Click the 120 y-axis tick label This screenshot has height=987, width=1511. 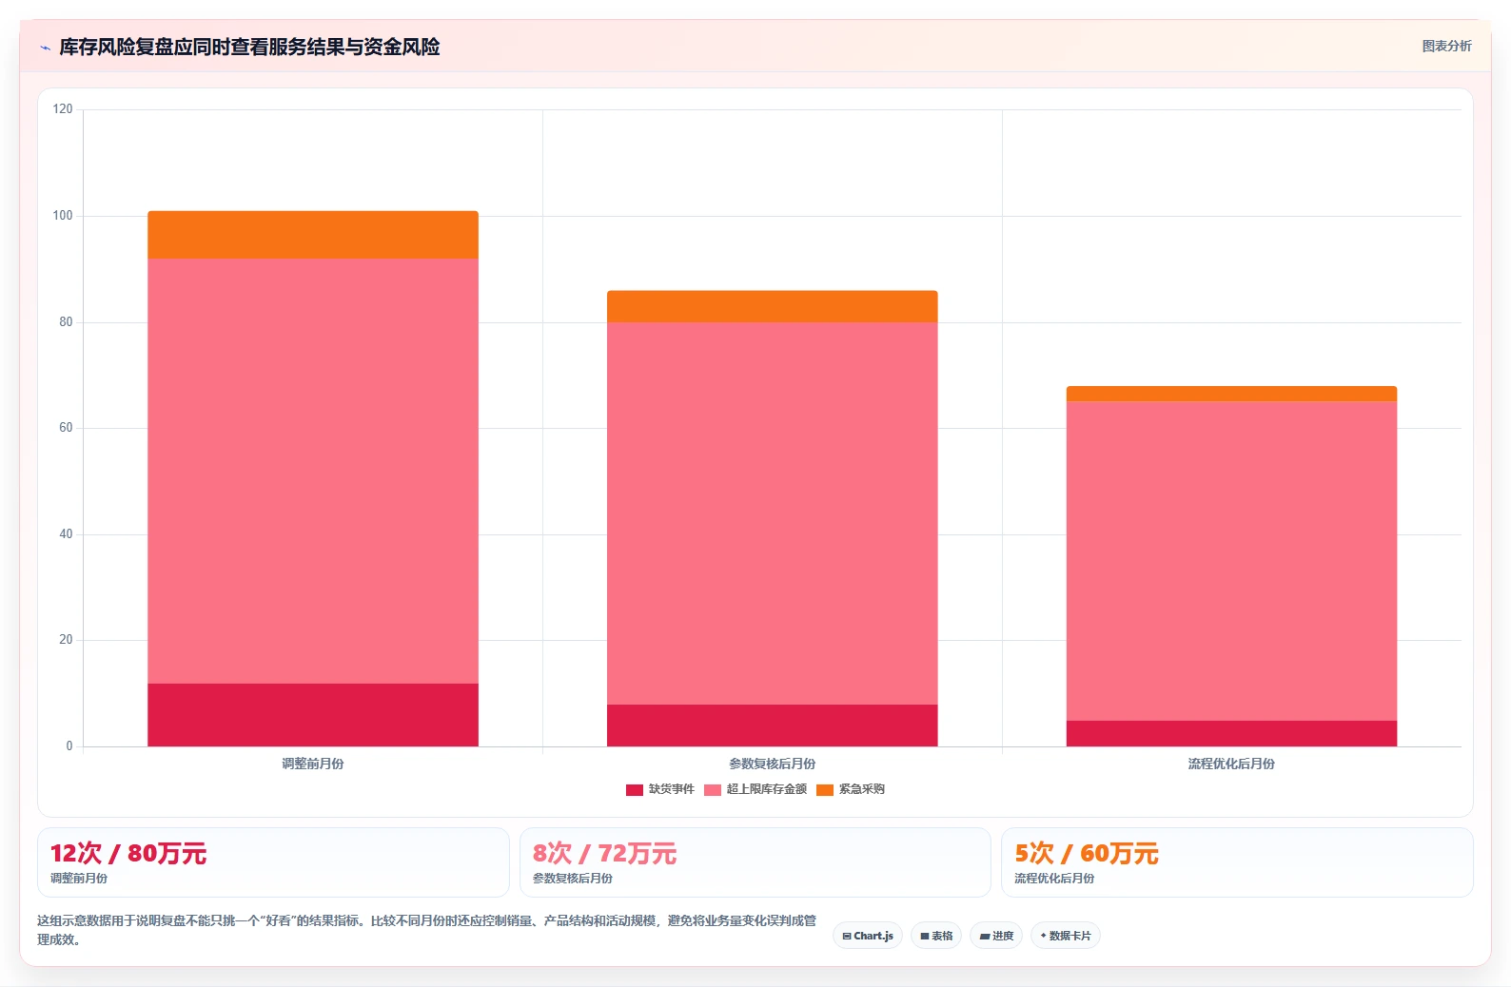click(63, 109)
